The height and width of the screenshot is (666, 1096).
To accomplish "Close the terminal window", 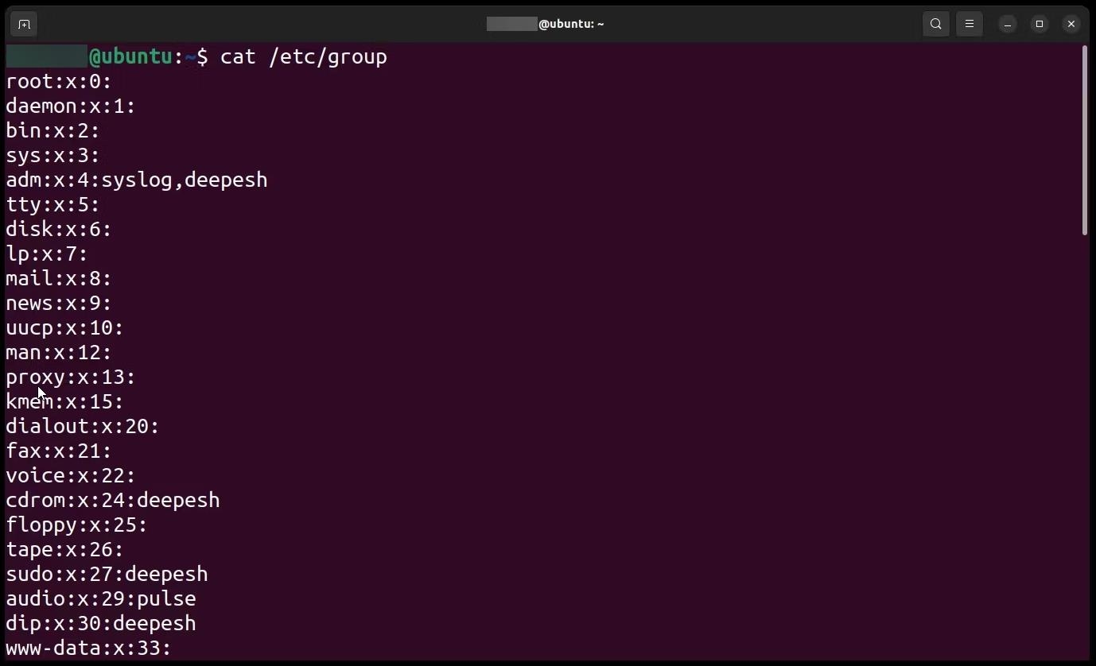I will click(1071, 24).
